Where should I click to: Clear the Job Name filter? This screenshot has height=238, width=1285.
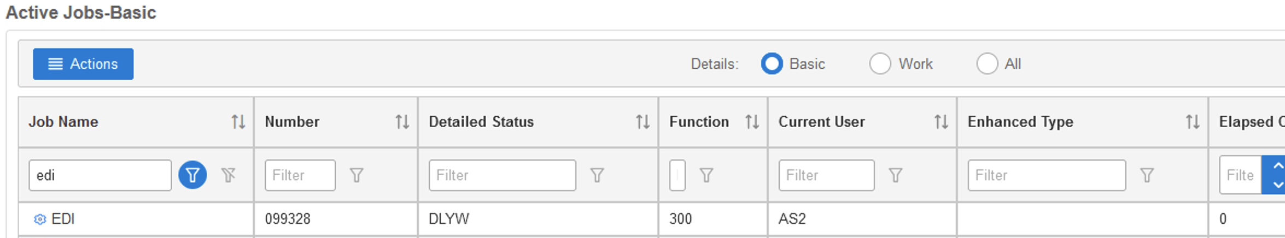click(x=229, y=175)
